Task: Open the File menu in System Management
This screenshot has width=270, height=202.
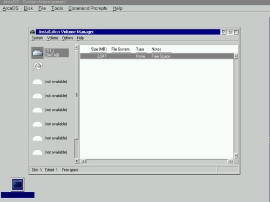Action: click(x=42, y=8)
